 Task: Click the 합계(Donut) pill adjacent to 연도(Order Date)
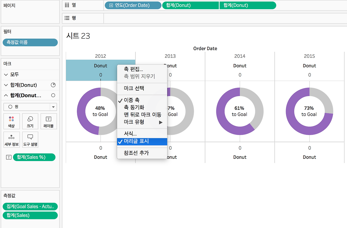point(190,5)
